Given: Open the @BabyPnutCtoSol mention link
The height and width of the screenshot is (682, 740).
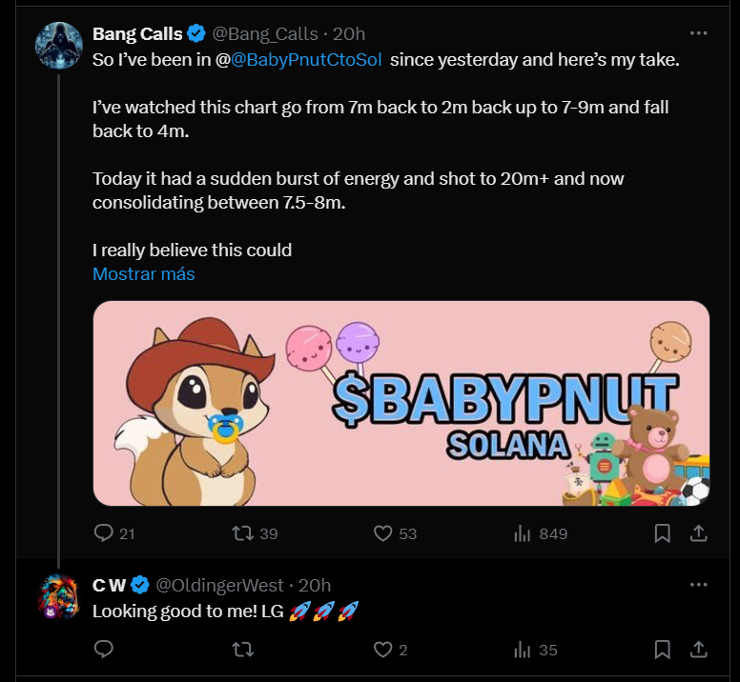Looking at the screenshot, I should [306, 60].
